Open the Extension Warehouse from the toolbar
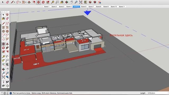This screenshot has width=169, height=95. 95,2
